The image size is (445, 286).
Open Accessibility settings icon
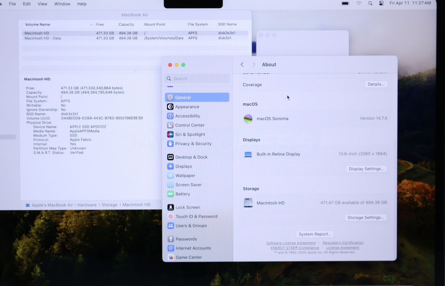tap(170, 116)
